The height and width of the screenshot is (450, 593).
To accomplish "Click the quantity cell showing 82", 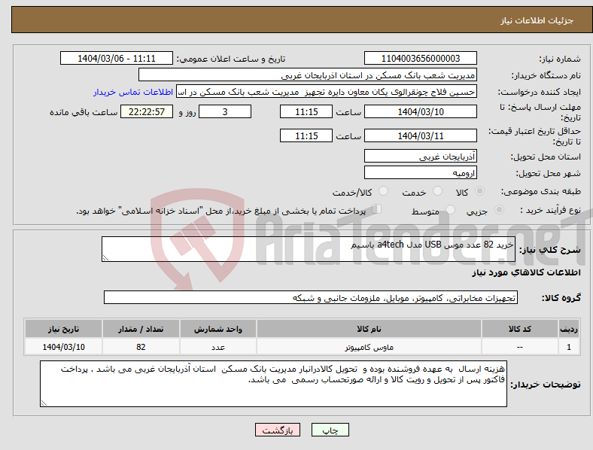I will 141,347.
